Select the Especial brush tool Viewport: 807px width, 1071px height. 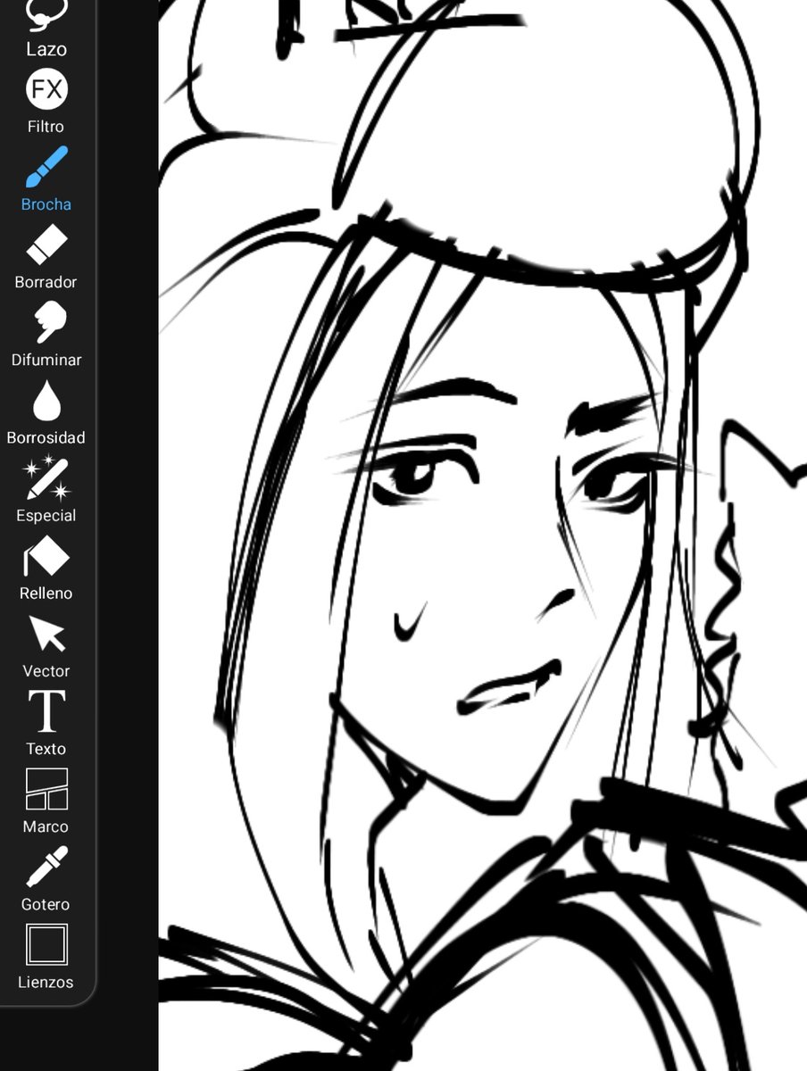click(x=46, y=489)
